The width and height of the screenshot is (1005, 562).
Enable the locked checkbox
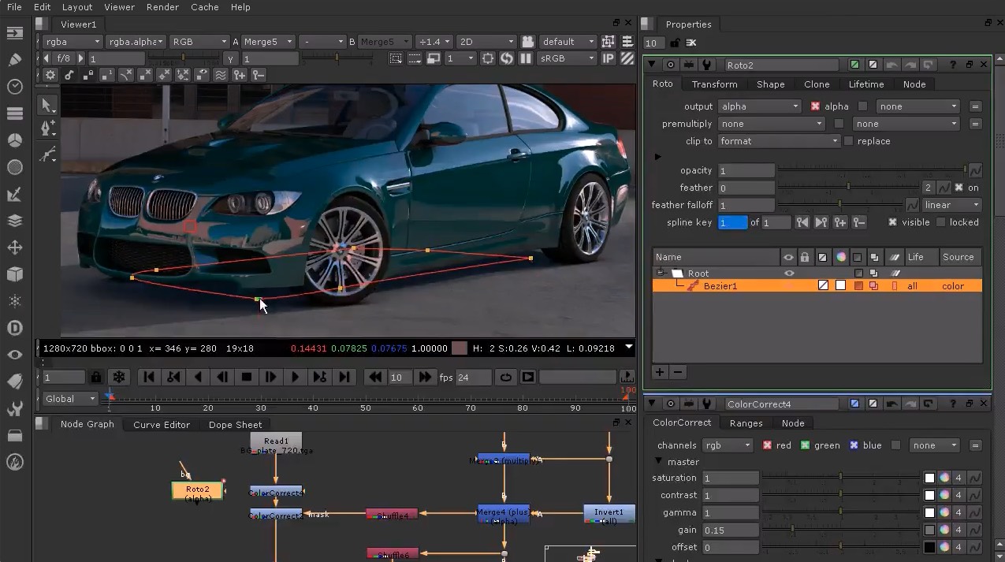(x=941, y=222)
